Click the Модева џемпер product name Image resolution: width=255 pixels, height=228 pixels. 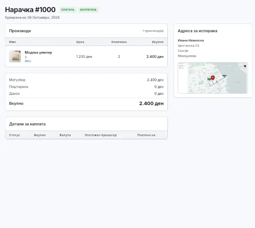click(x=38, y=52)
